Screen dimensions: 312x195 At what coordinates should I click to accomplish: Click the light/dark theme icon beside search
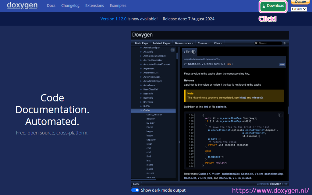point(285,43)
